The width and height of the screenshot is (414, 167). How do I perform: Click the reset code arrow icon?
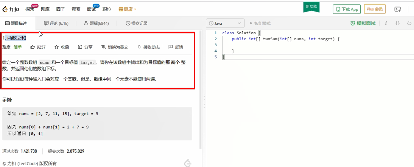pyautogui.click(x=409, y=23)
